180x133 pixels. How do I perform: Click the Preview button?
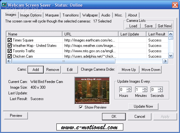(16, 116)
